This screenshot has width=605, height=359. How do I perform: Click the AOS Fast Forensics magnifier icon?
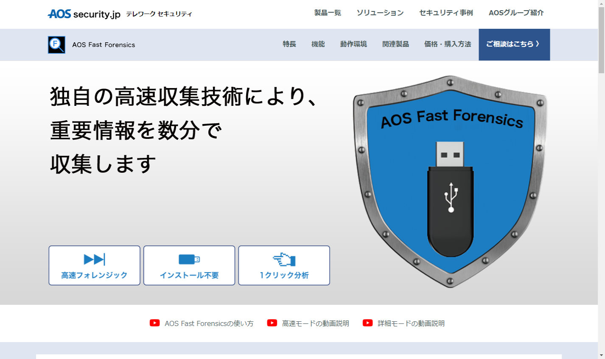pos(56,44)
